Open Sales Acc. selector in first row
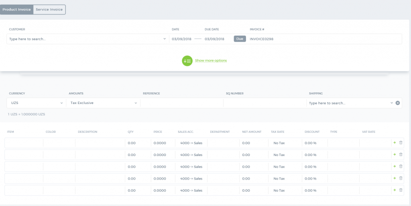Viewport: 411px width, 206px height. pos(191,143)
